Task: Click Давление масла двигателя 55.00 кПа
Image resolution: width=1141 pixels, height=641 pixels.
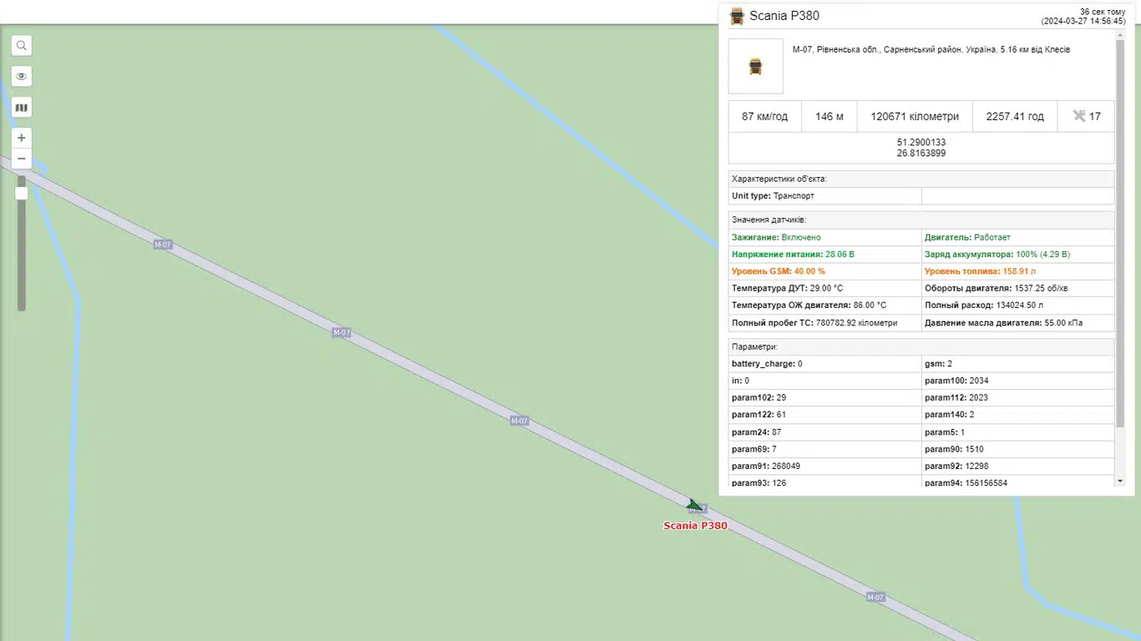Action: coord(1017,323)
